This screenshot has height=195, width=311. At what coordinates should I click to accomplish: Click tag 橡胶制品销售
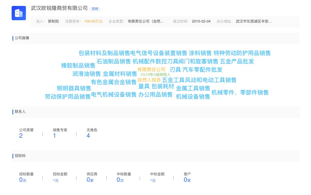[x=78, y=66]
